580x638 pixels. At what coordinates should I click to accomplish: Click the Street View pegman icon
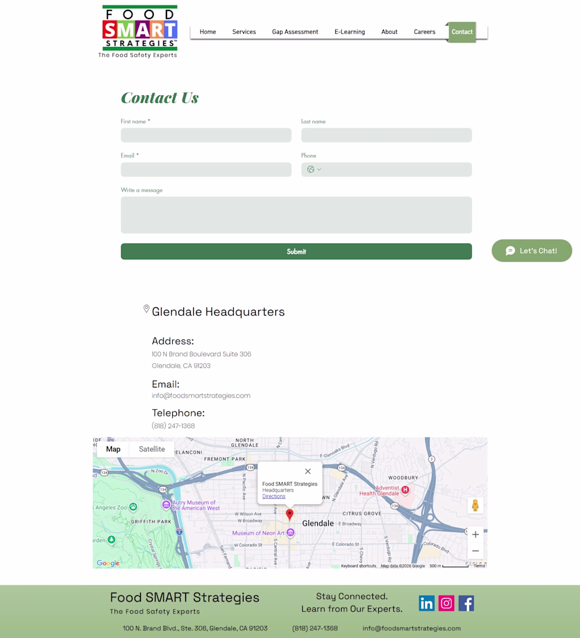click(x=475, y=505)
